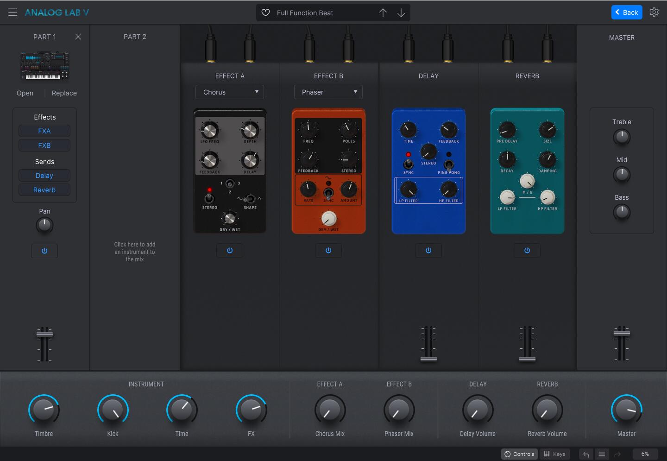
Task: Click the Kick macro knob
Action: pos(113,410)
